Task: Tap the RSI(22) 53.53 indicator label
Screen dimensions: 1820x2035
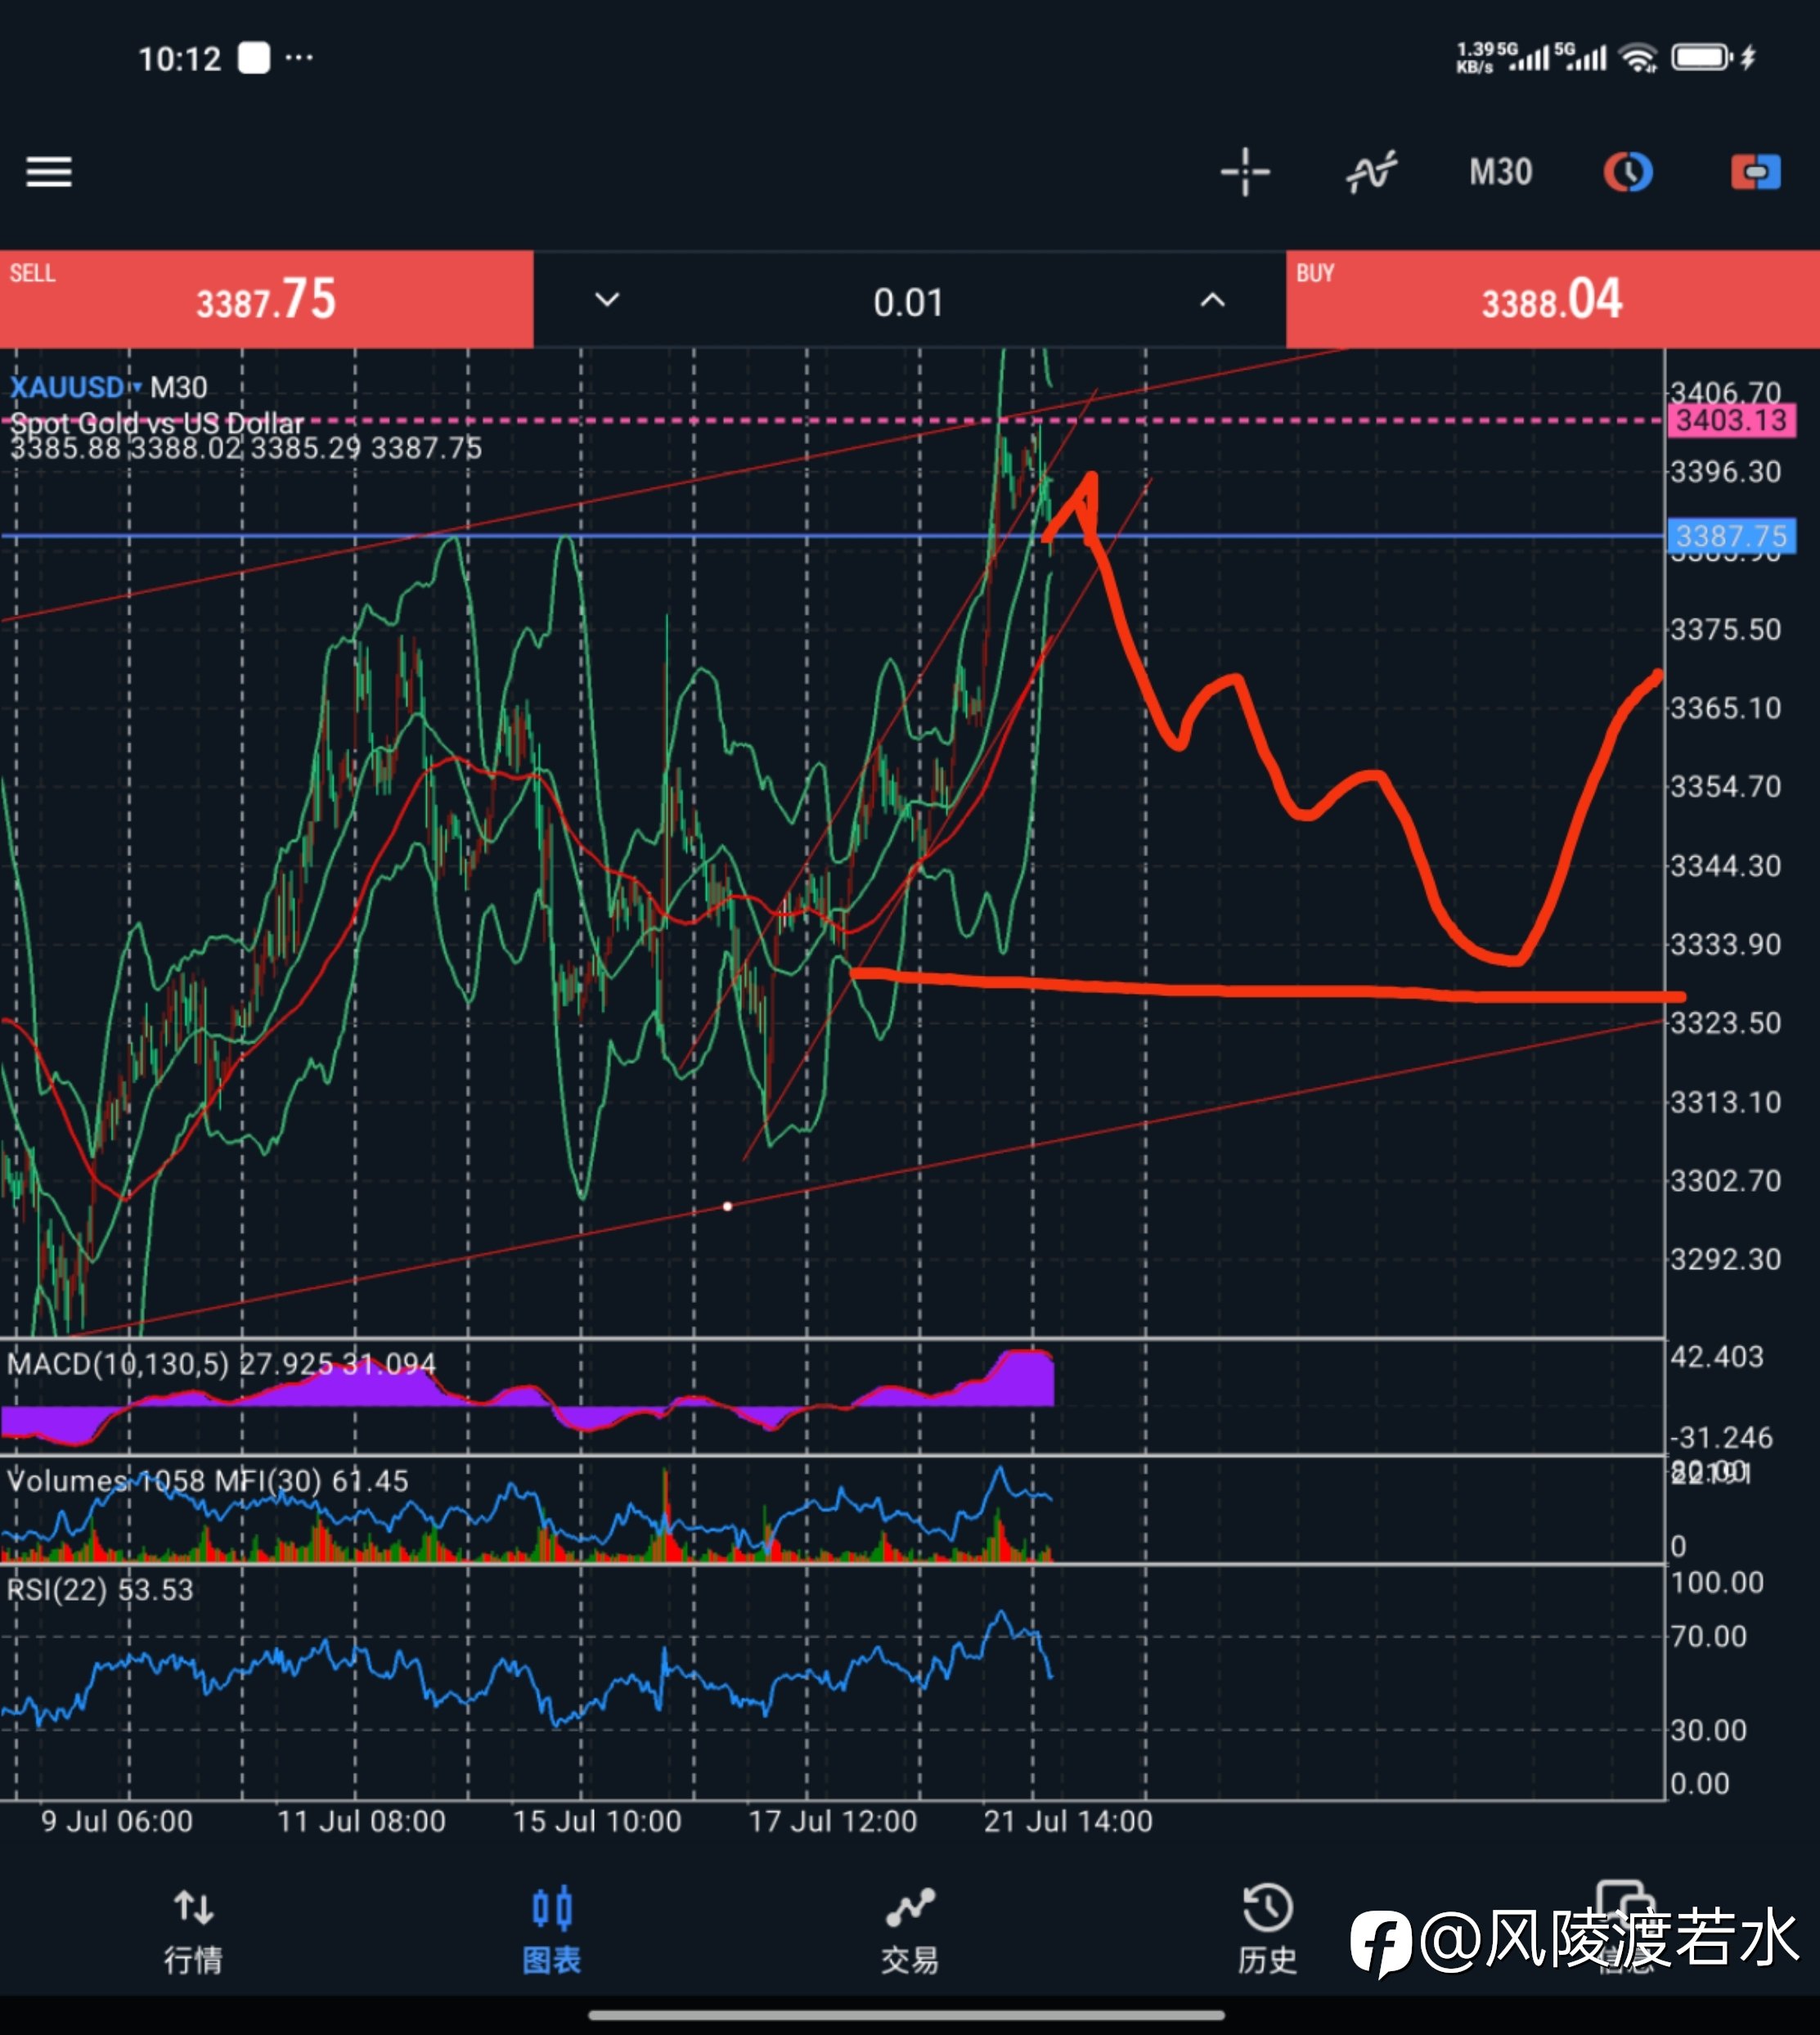Action: 100,1590
